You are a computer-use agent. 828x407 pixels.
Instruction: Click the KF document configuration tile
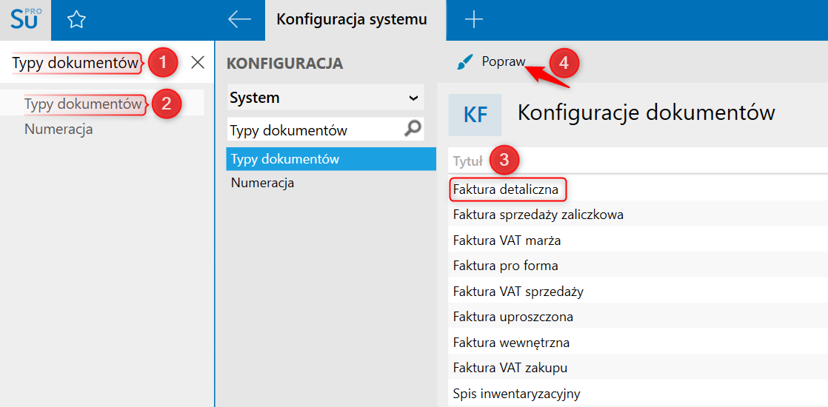click(x=475, y=115)
